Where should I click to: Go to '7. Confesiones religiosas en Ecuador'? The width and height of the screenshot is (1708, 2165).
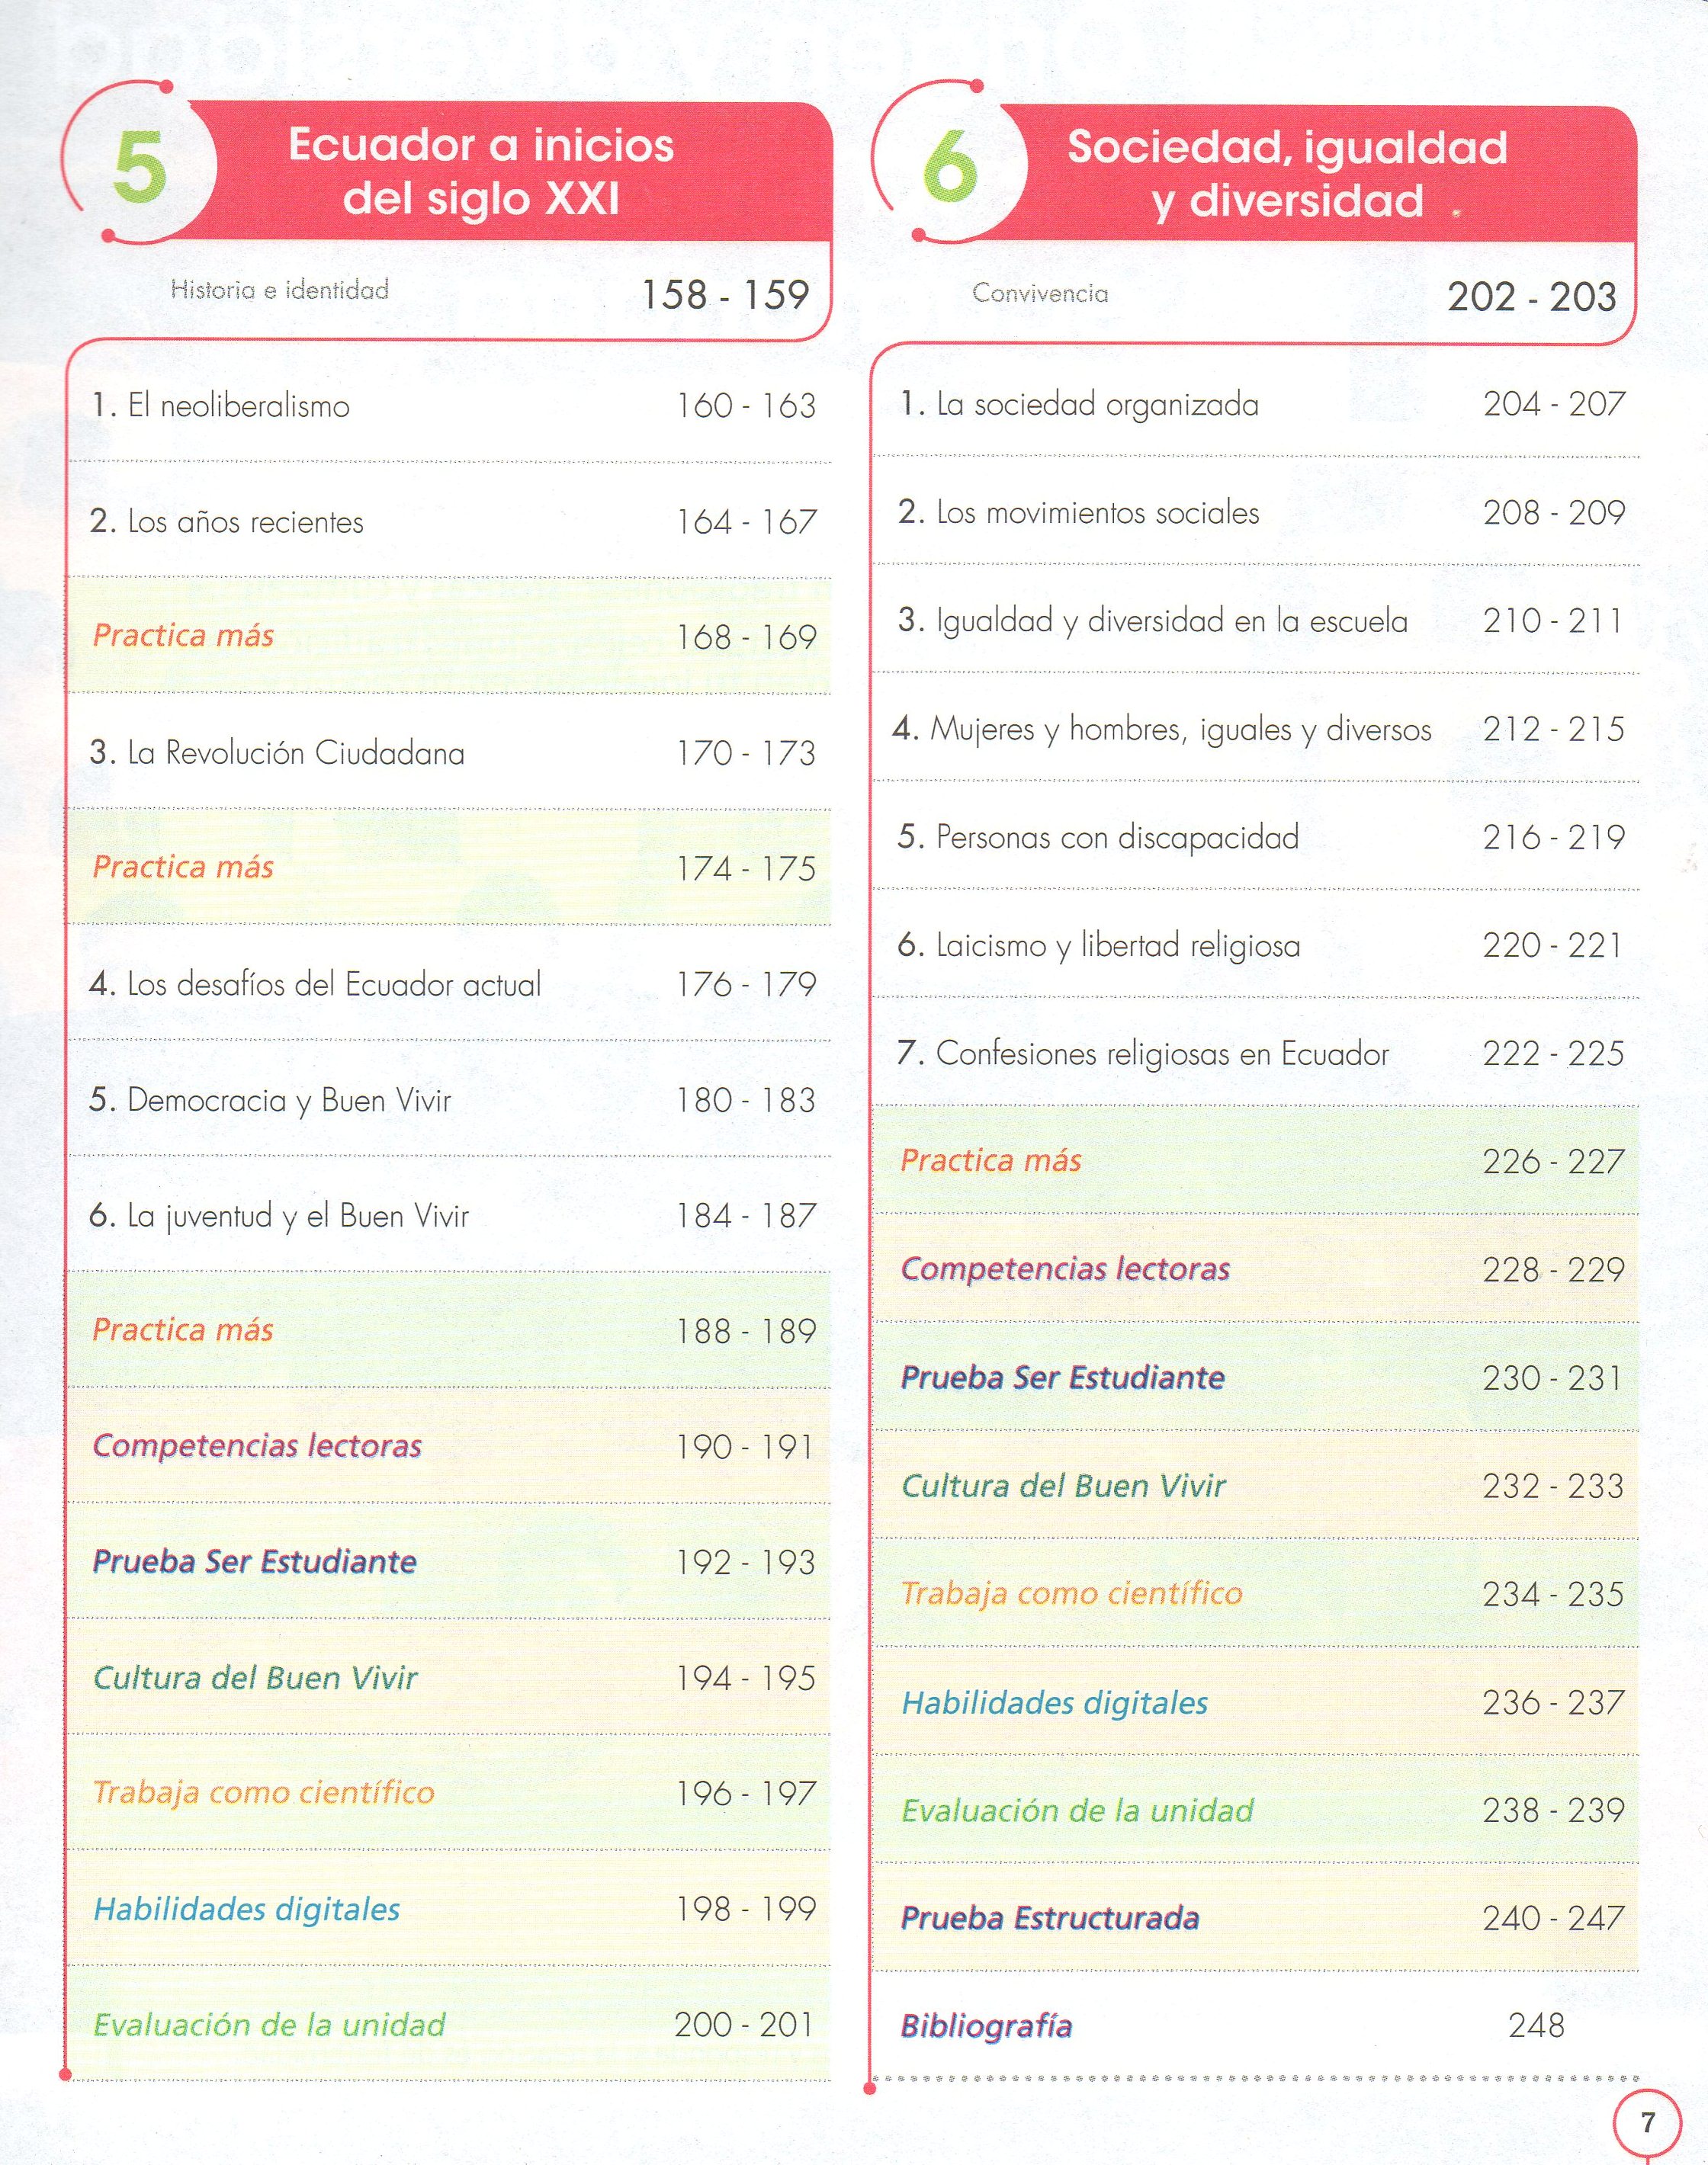[1143, 1054]
